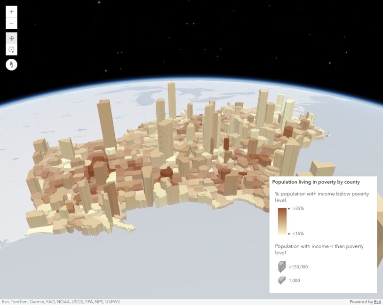Click the >150,000 population prism symbol in legend
This screenshot has height=305, width=383.
[281, 266]
